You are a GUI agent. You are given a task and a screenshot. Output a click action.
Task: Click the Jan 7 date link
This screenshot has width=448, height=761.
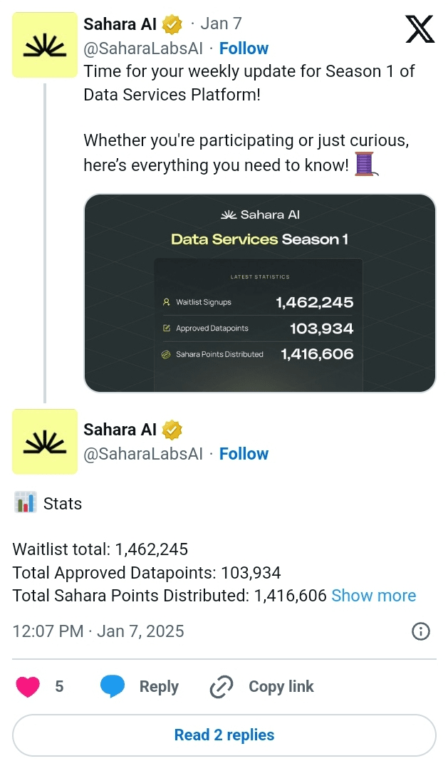pos(221,24)
